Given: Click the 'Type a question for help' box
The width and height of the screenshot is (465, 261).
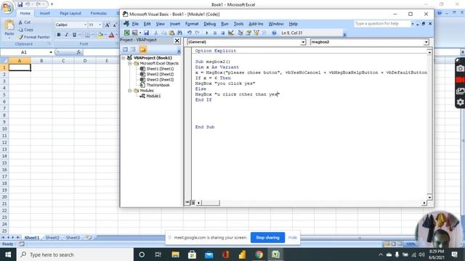Looking at the screenshot, I should tap(381, 24).
